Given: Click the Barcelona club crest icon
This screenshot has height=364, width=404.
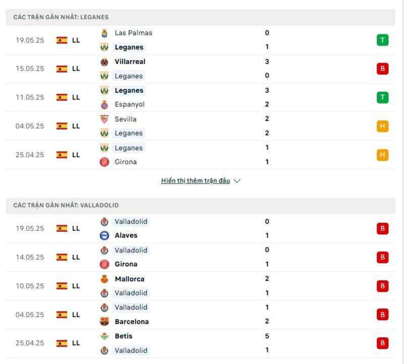Looking at the screenshot, I should click(x=105, y=322).
